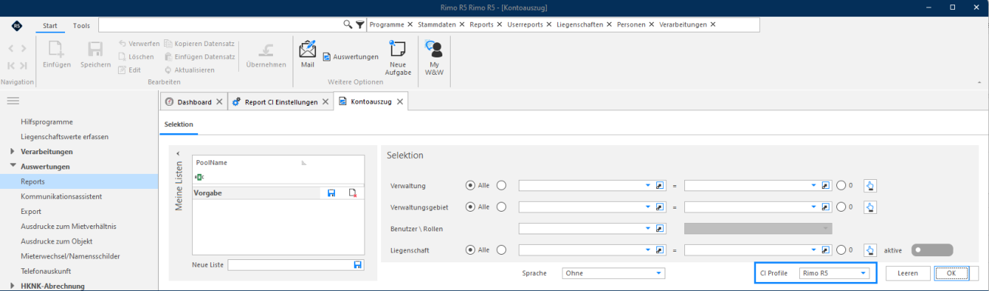Switch to Report CI Einstellungen tab
This screenshot has width=989, height=291.
280,101
